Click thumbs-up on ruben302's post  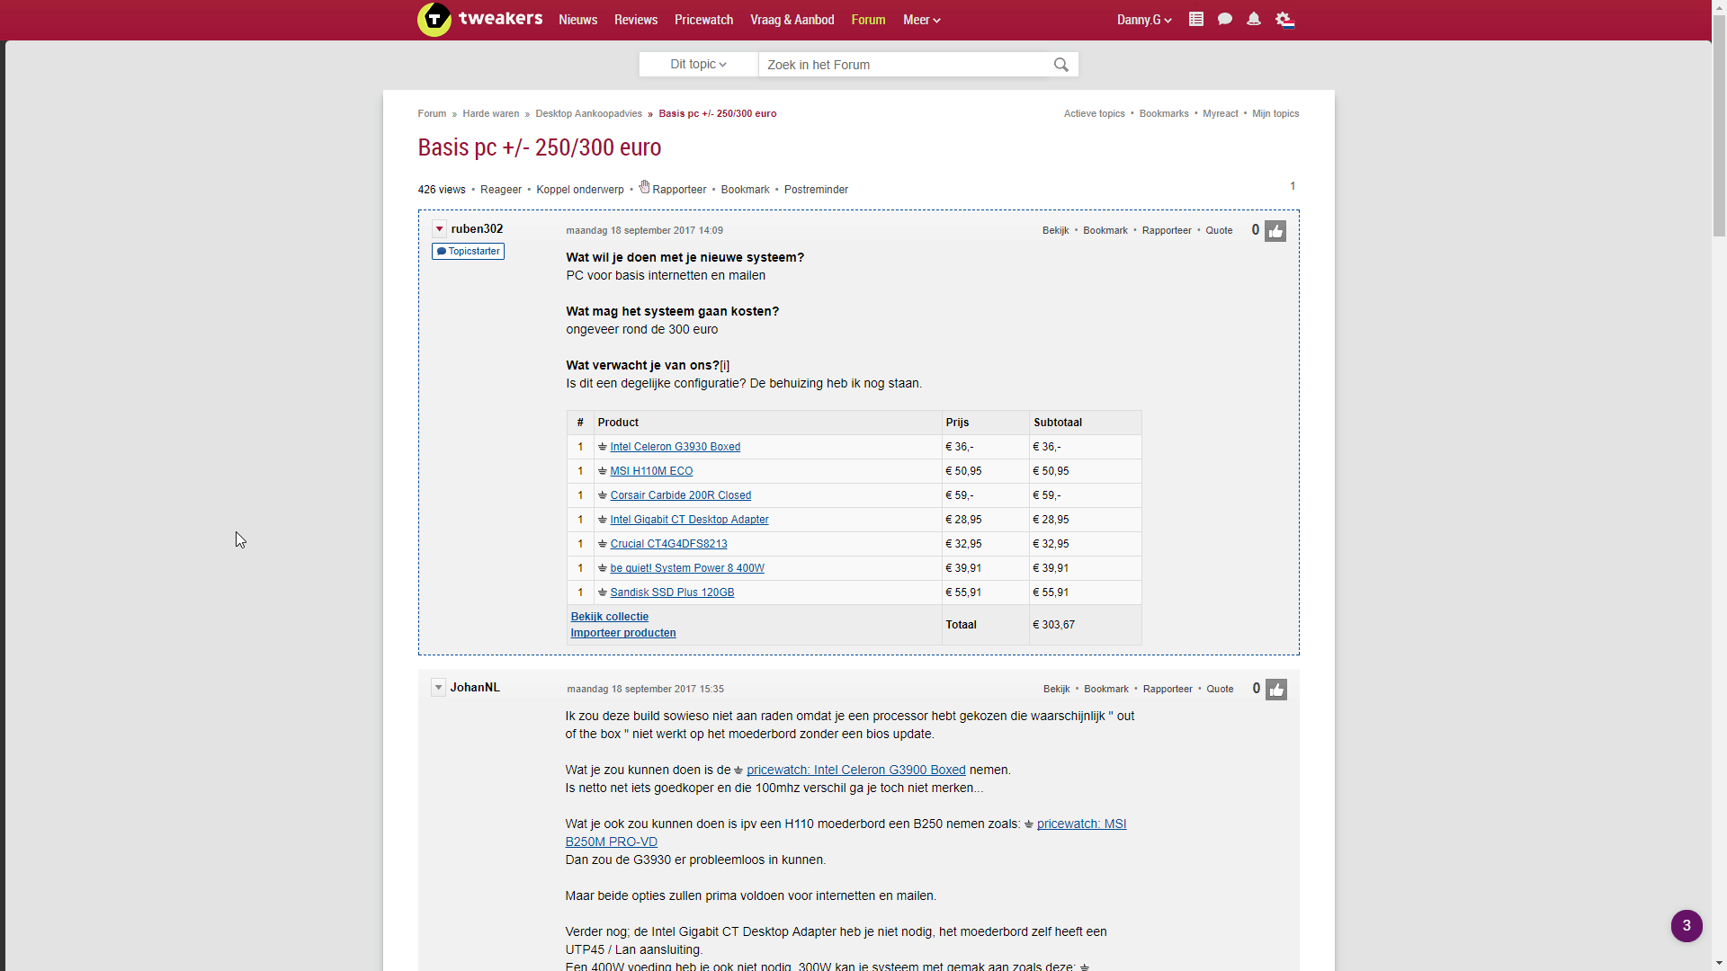(1275, 231)
